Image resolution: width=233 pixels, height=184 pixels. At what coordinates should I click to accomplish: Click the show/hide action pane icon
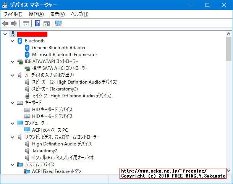[47, 24]
